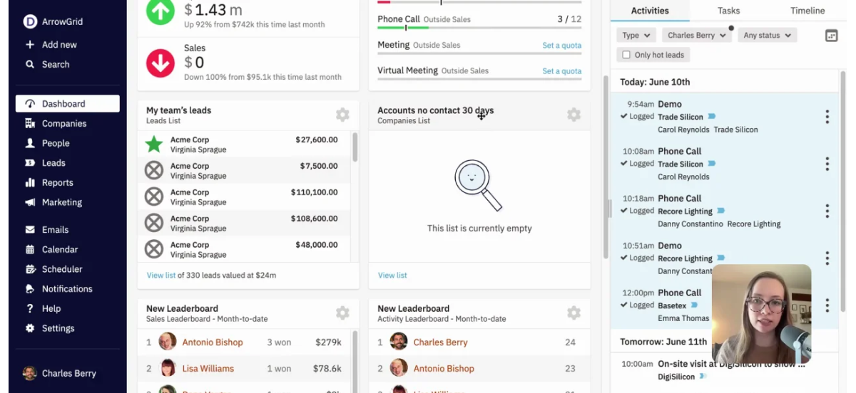The image size is (856, 393).
Task: Switch to the Tasks tab
Action: pyautogui.click(x=728, y=11)
